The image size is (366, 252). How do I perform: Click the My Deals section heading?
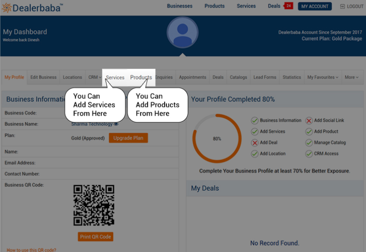click(205, 188)
